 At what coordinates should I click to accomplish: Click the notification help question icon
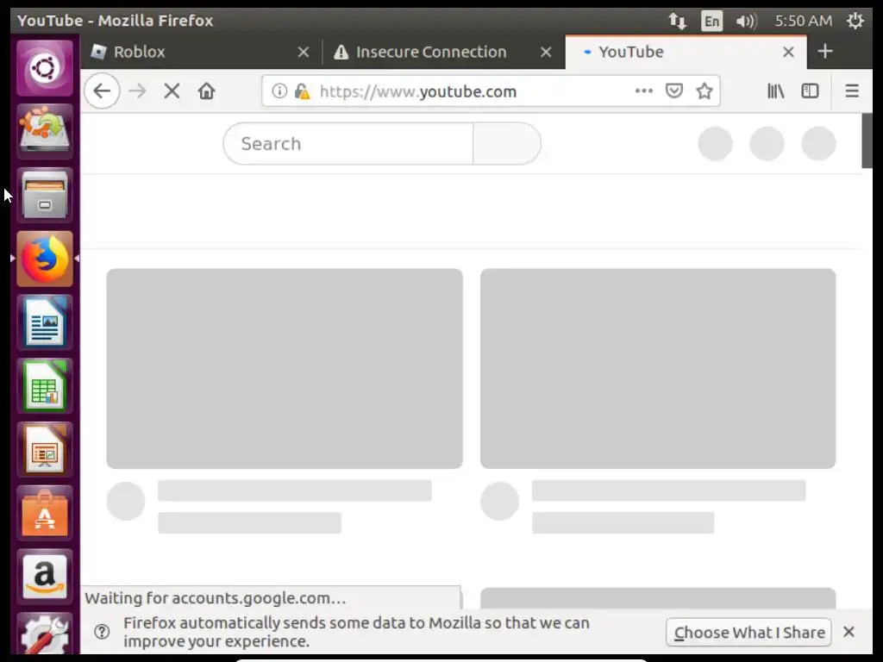click(x=102, y=632)
